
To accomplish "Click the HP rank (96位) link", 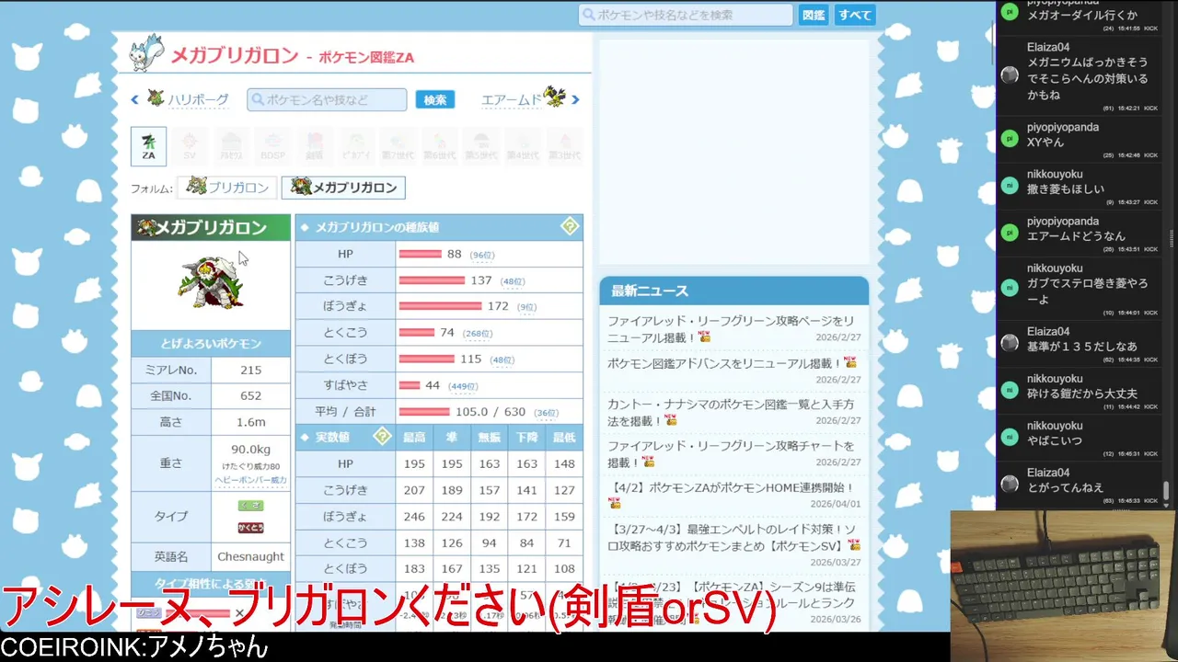I will (x=482, y=255).
